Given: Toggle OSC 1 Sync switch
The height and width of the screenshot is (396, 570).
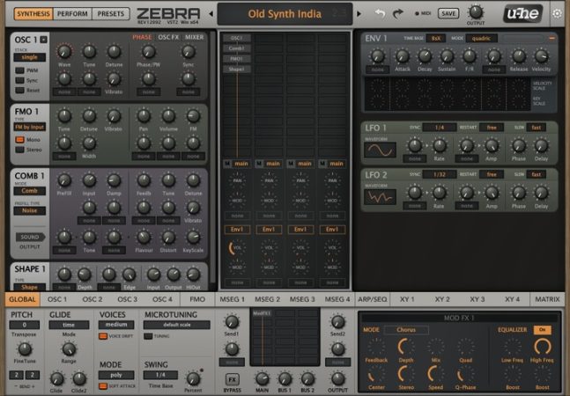Looking at the screenshot, I should coord(19,80).
